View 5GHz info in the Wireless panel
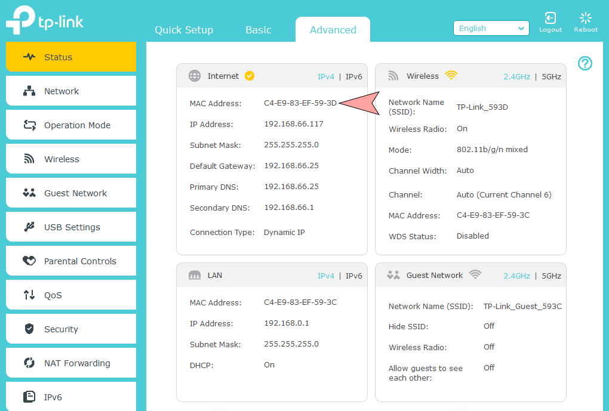 pyautogui.click(x=551, y=76)
